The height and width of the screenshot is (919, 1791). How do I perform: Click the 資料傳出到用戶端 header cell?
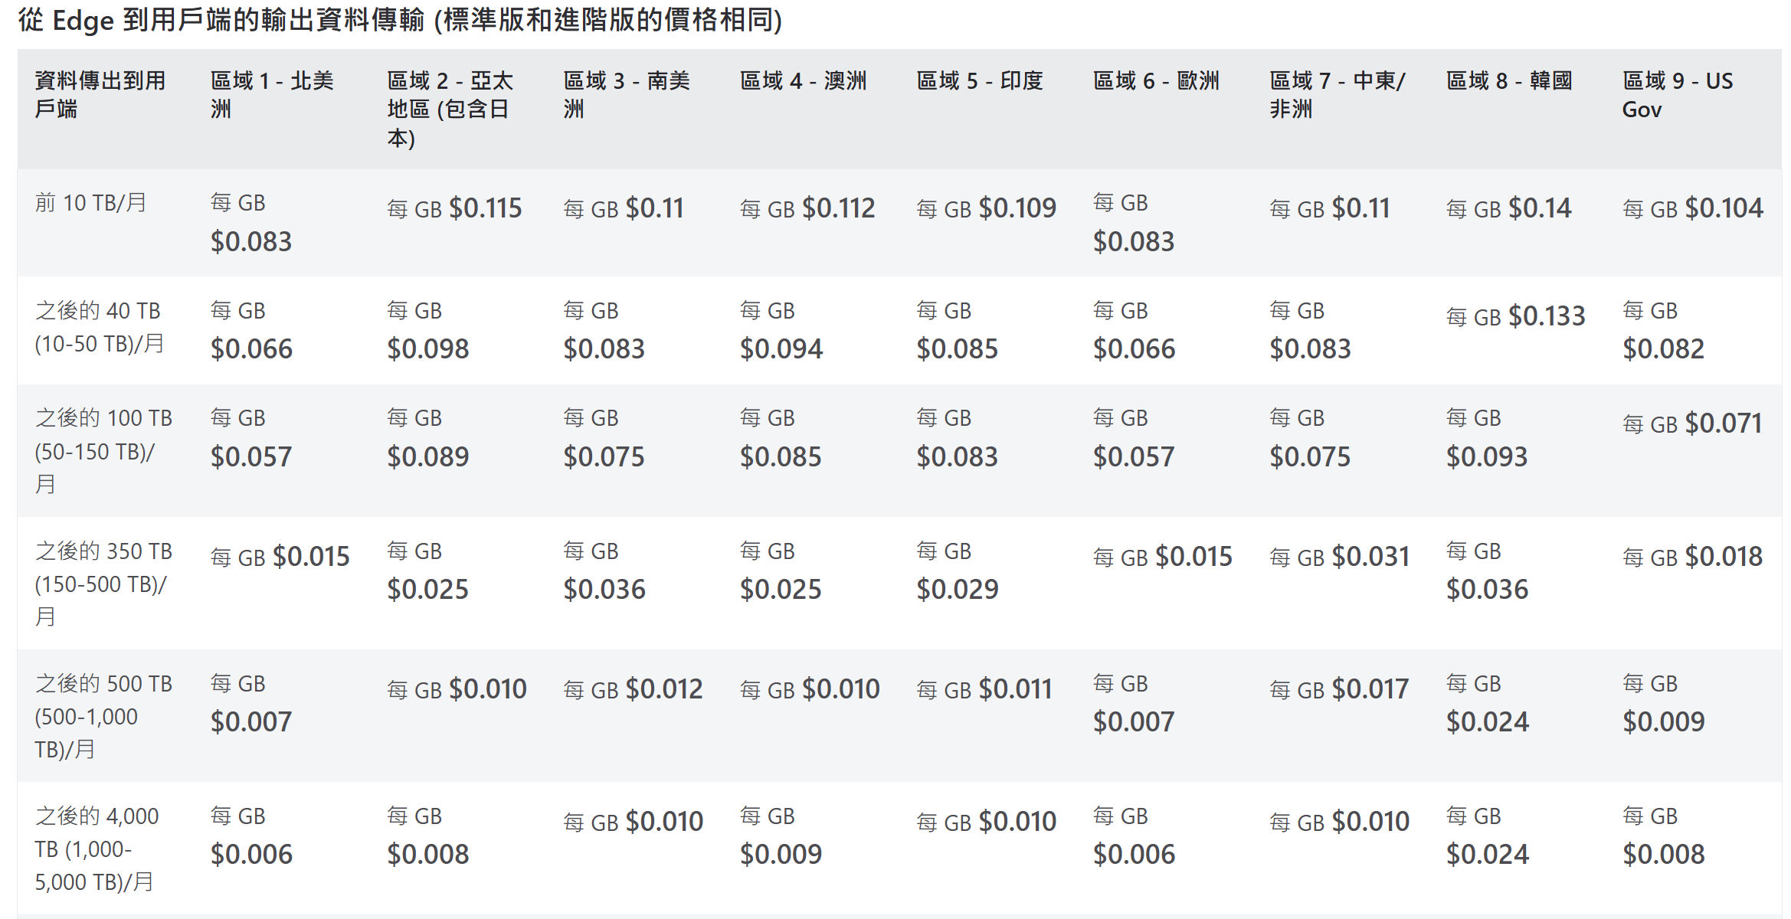tap(100, 95)
